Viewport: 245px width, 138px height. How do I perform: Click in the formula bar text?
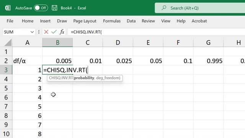coord(156,32)
